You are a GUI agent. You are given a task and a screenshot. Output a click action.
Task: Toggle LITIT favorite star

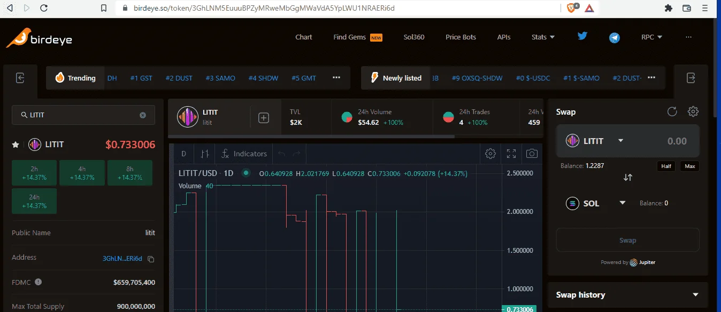pyautogui.click(x=16, y=145)
